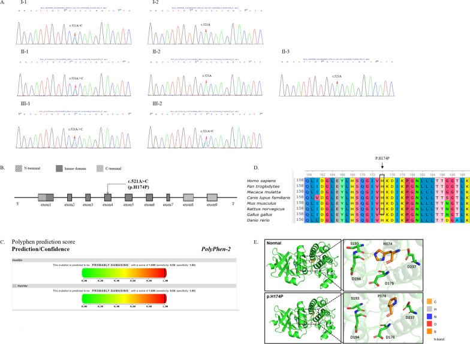Open the II-2 chromatogram trace
470x344 pixels.
pos(205,85)
